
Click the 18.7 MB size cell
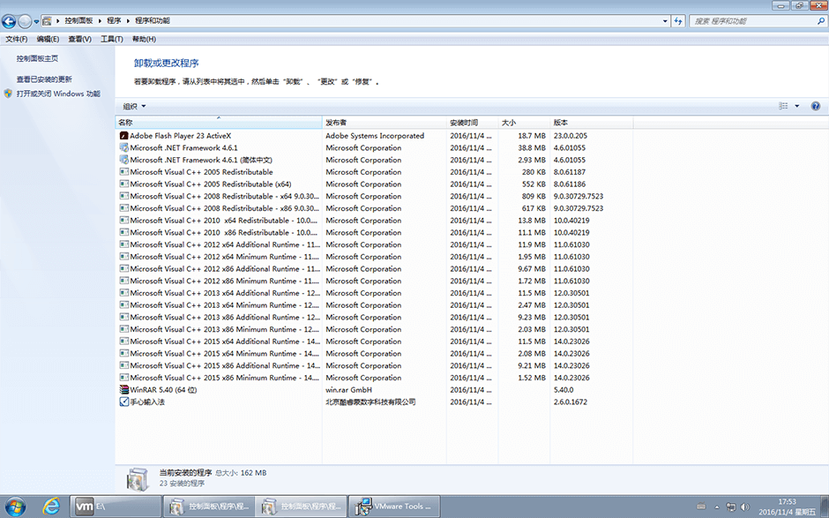531,136
